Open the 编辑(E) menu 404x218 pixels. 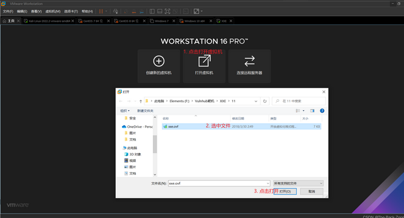tap(22, 12)
